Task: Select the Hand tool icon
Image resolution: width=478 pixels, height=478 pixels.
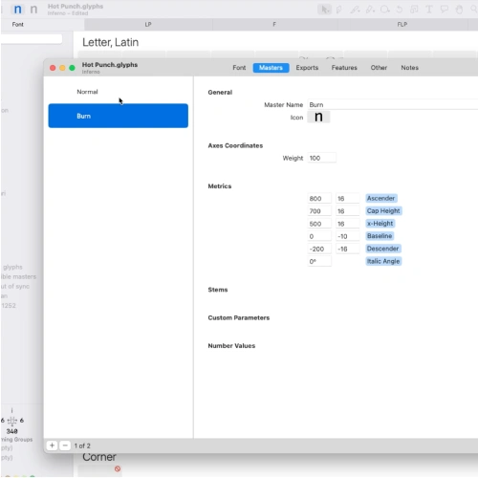Action: pos(459,10)
